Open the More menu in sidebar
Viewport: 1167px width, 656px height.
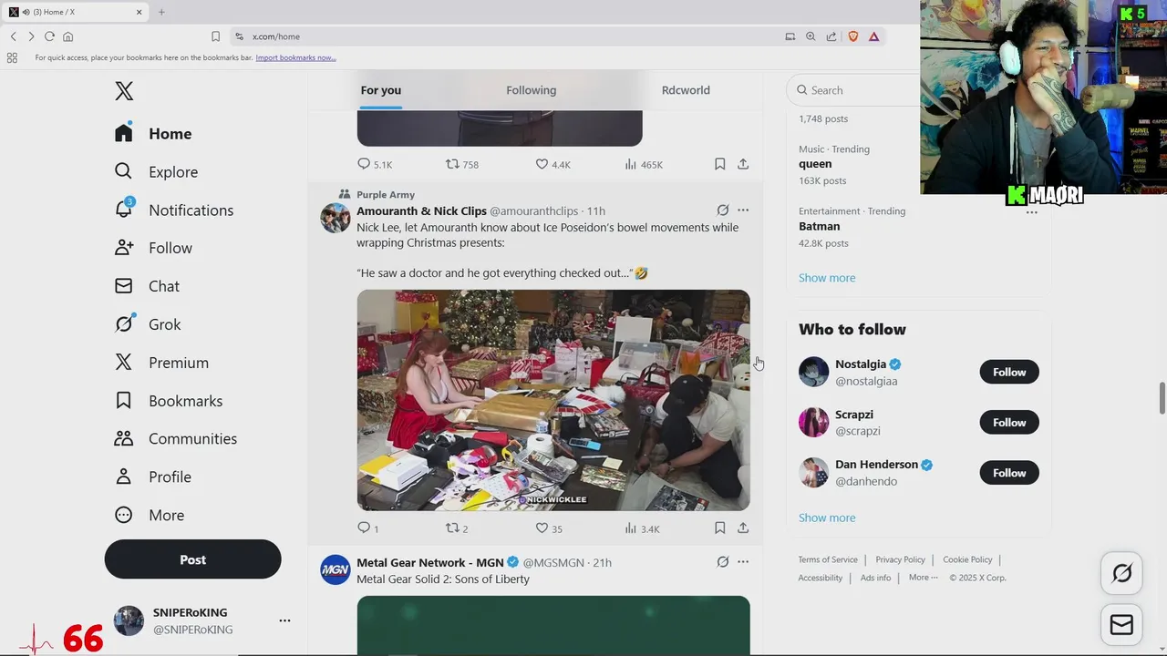click(149, 515)
